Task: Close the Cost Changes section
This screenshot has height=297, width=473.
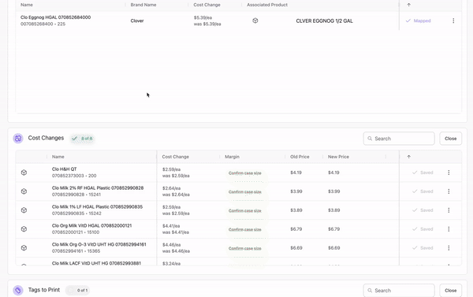Action: [x=450, y=139]
